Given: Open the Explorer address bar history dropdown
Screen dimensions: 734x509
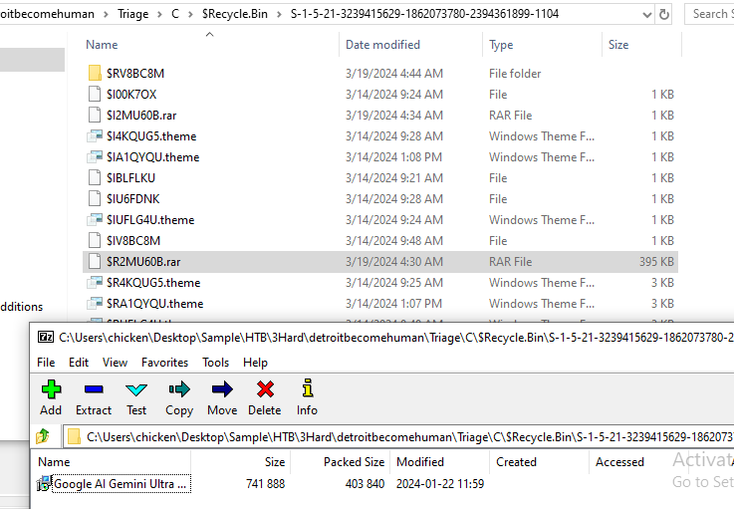Looking at the screenshot, I should click(x=647, y=15).
